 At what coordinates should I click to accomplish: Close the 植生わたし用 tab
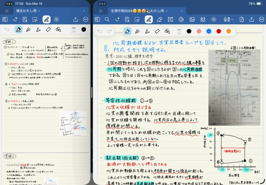pyautogui.click(x=84, y=11)
